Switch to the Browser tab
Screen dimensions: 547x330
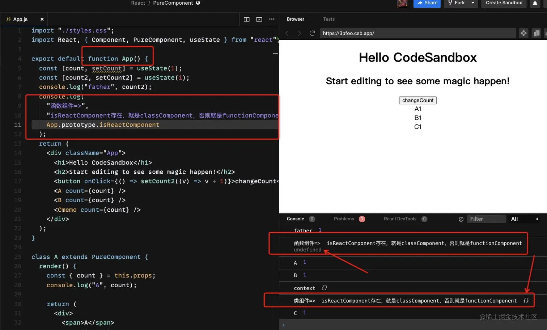[x=295, y=19]
